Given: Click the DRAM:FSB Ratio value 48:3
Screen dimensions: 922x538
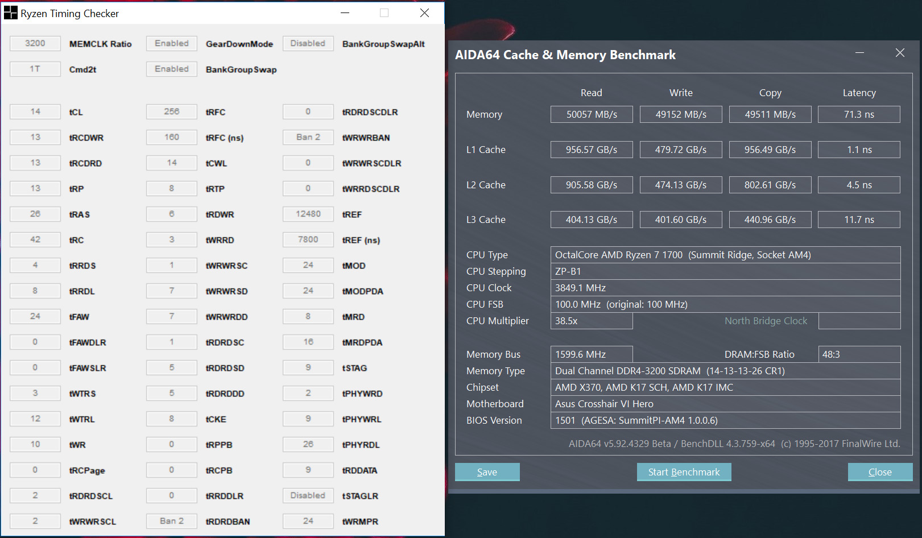Looking at the screenshot, I should 859,354.
